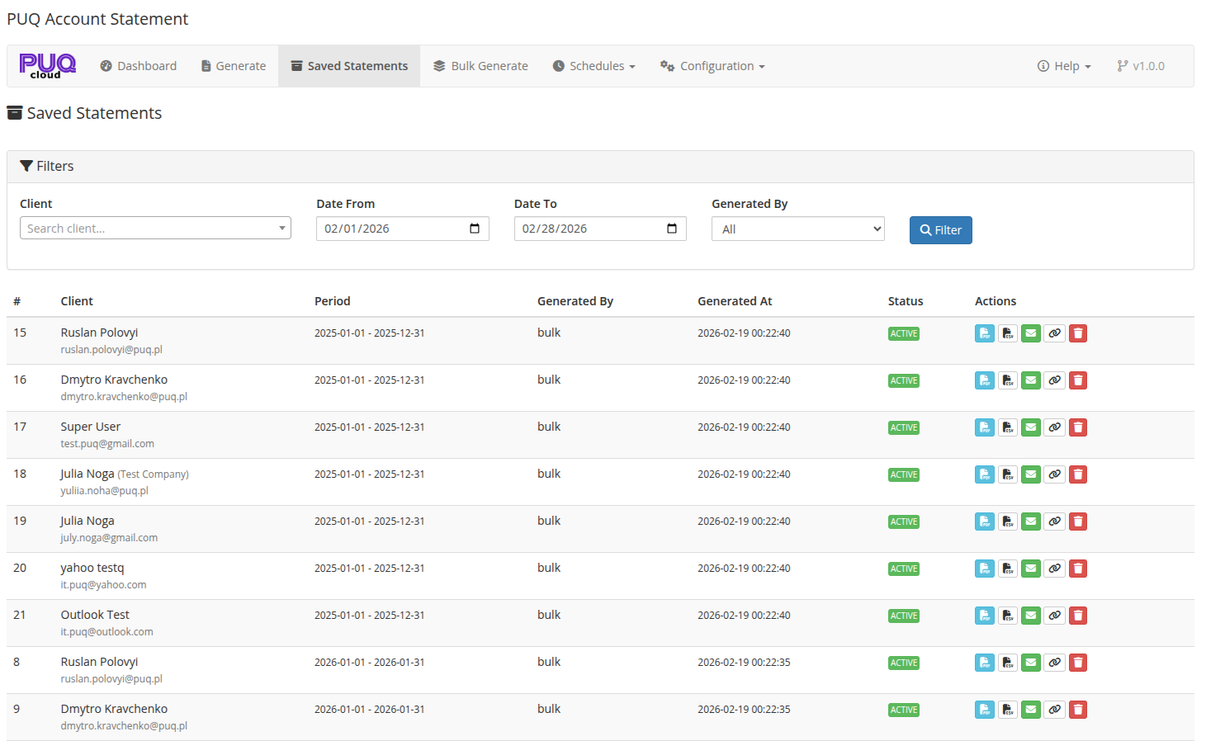
Task: Open the Dashboard tab
Action: pos(138,65)
